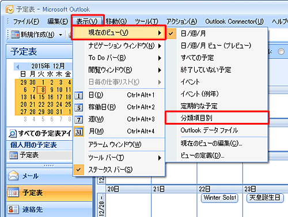This screenshot has height=217, width=288.
Task: Click the 新規作成 calendar icon in toolbar
Action: pos(15,35)
